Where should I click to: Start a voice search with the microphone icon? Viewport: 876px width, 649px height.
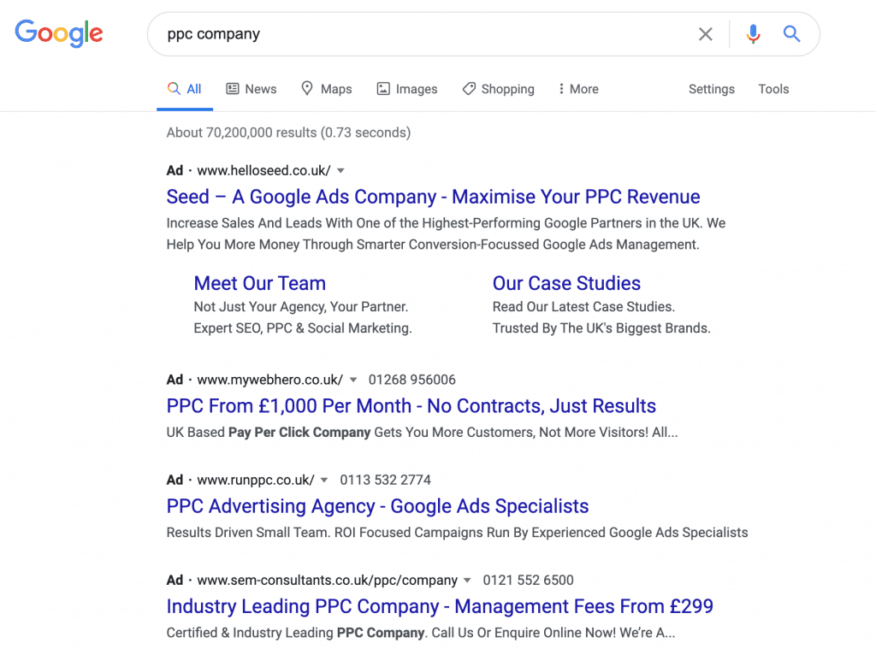click(753, 34)
